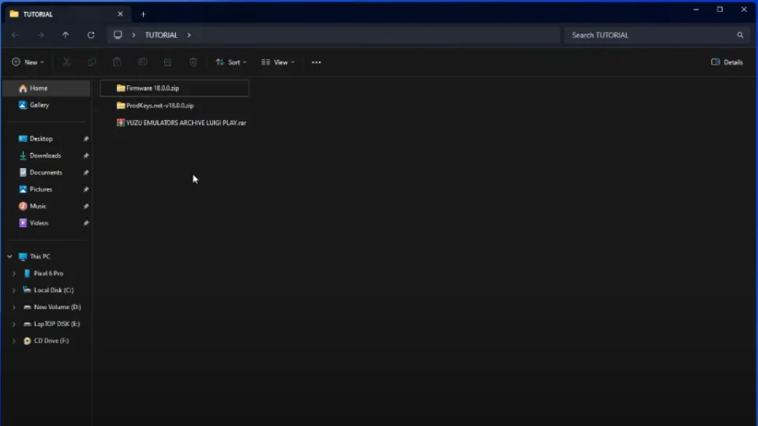This screenshot has height=426, width=758.
Task: Click the pin icon beside Pictures
Action: (85, 190)
